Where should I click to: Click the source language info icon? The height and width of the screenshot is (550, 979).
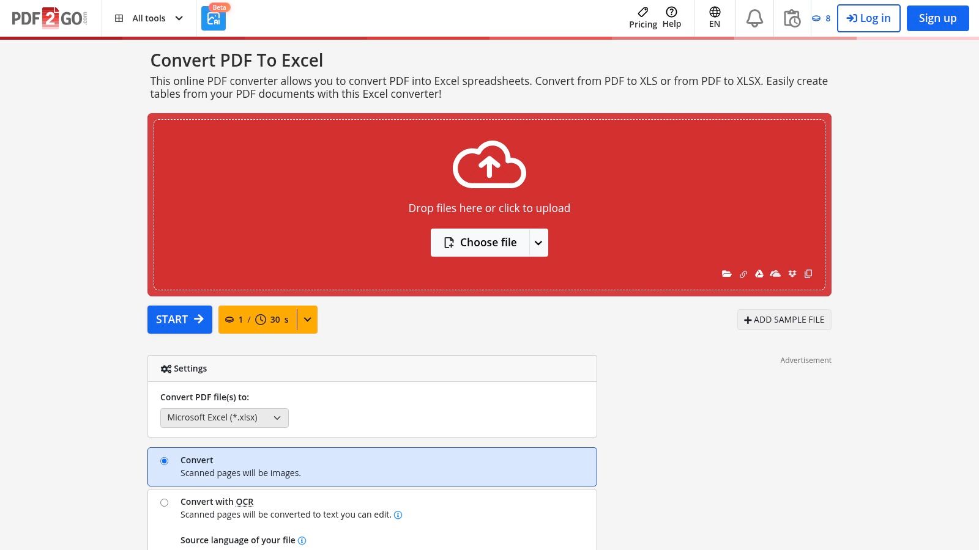[302, 541]
